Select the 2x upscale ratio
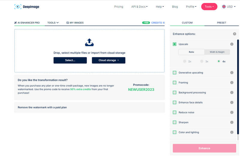This screenshot has width=240, height=156. pyautogui.click(x=184, y=61)
